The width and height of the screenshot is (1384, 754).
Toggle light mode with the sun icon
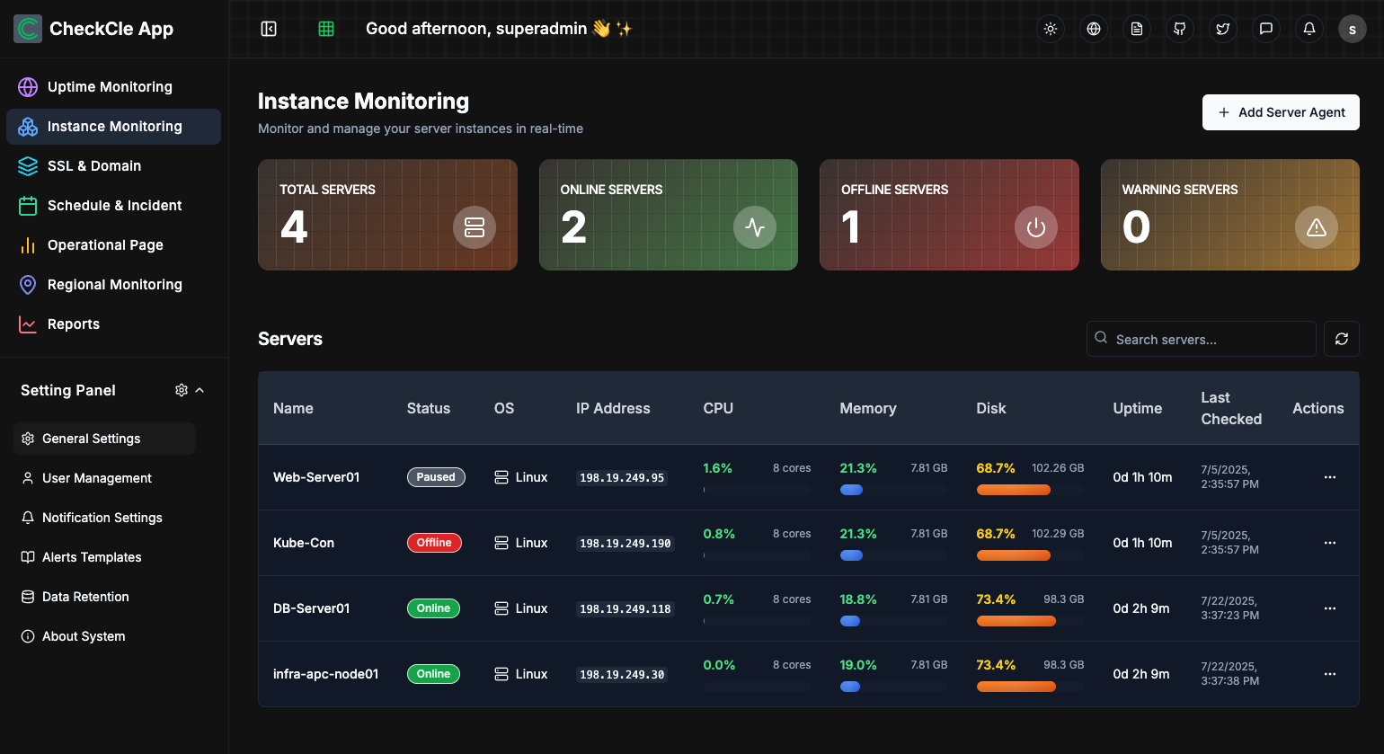(1051, 28)
